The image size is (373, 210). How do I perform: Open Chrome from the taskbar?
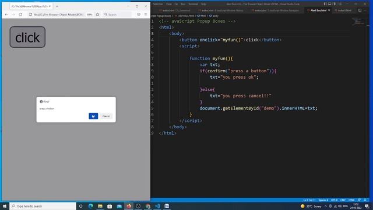pos(147,206)
